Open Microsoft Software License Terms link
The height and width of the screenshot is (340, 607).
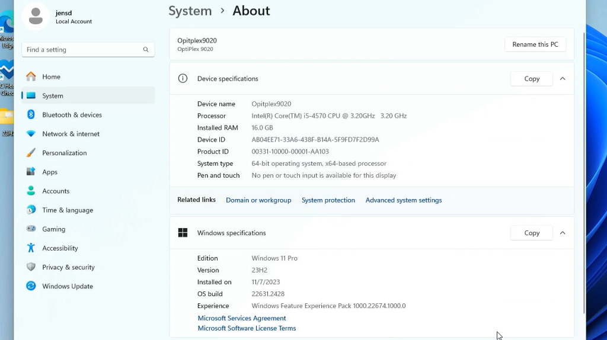coord(247,328)
